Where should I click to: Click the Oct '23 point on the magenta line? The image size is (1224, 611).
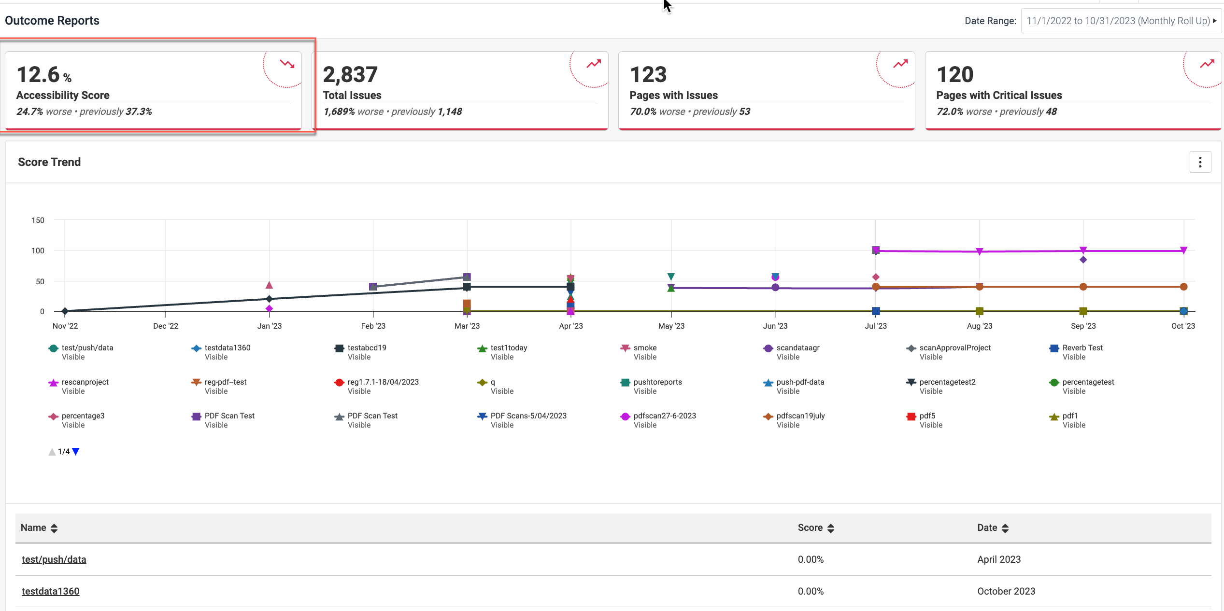(x=1183, y=250)
